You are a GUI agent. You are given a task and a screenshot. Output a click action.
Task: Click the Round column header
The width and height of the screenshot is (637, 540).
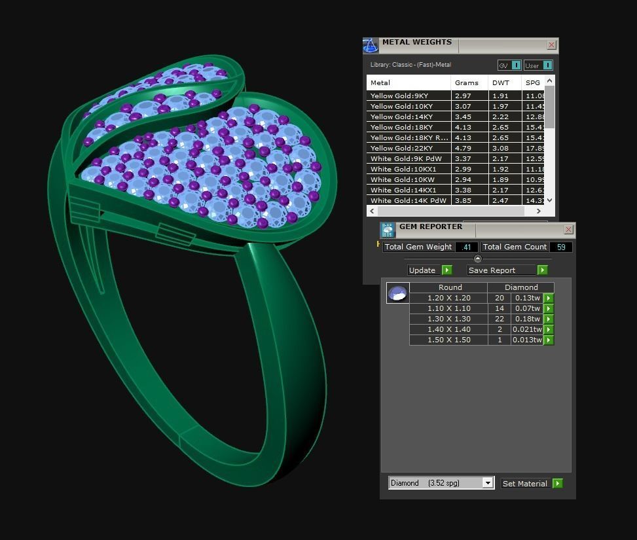[448, 287]
